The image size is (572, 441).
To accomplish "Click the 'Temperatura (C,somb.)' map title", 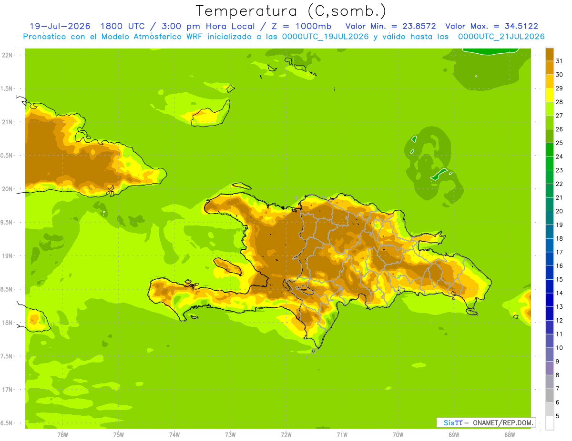I will [x=291, y=11].
